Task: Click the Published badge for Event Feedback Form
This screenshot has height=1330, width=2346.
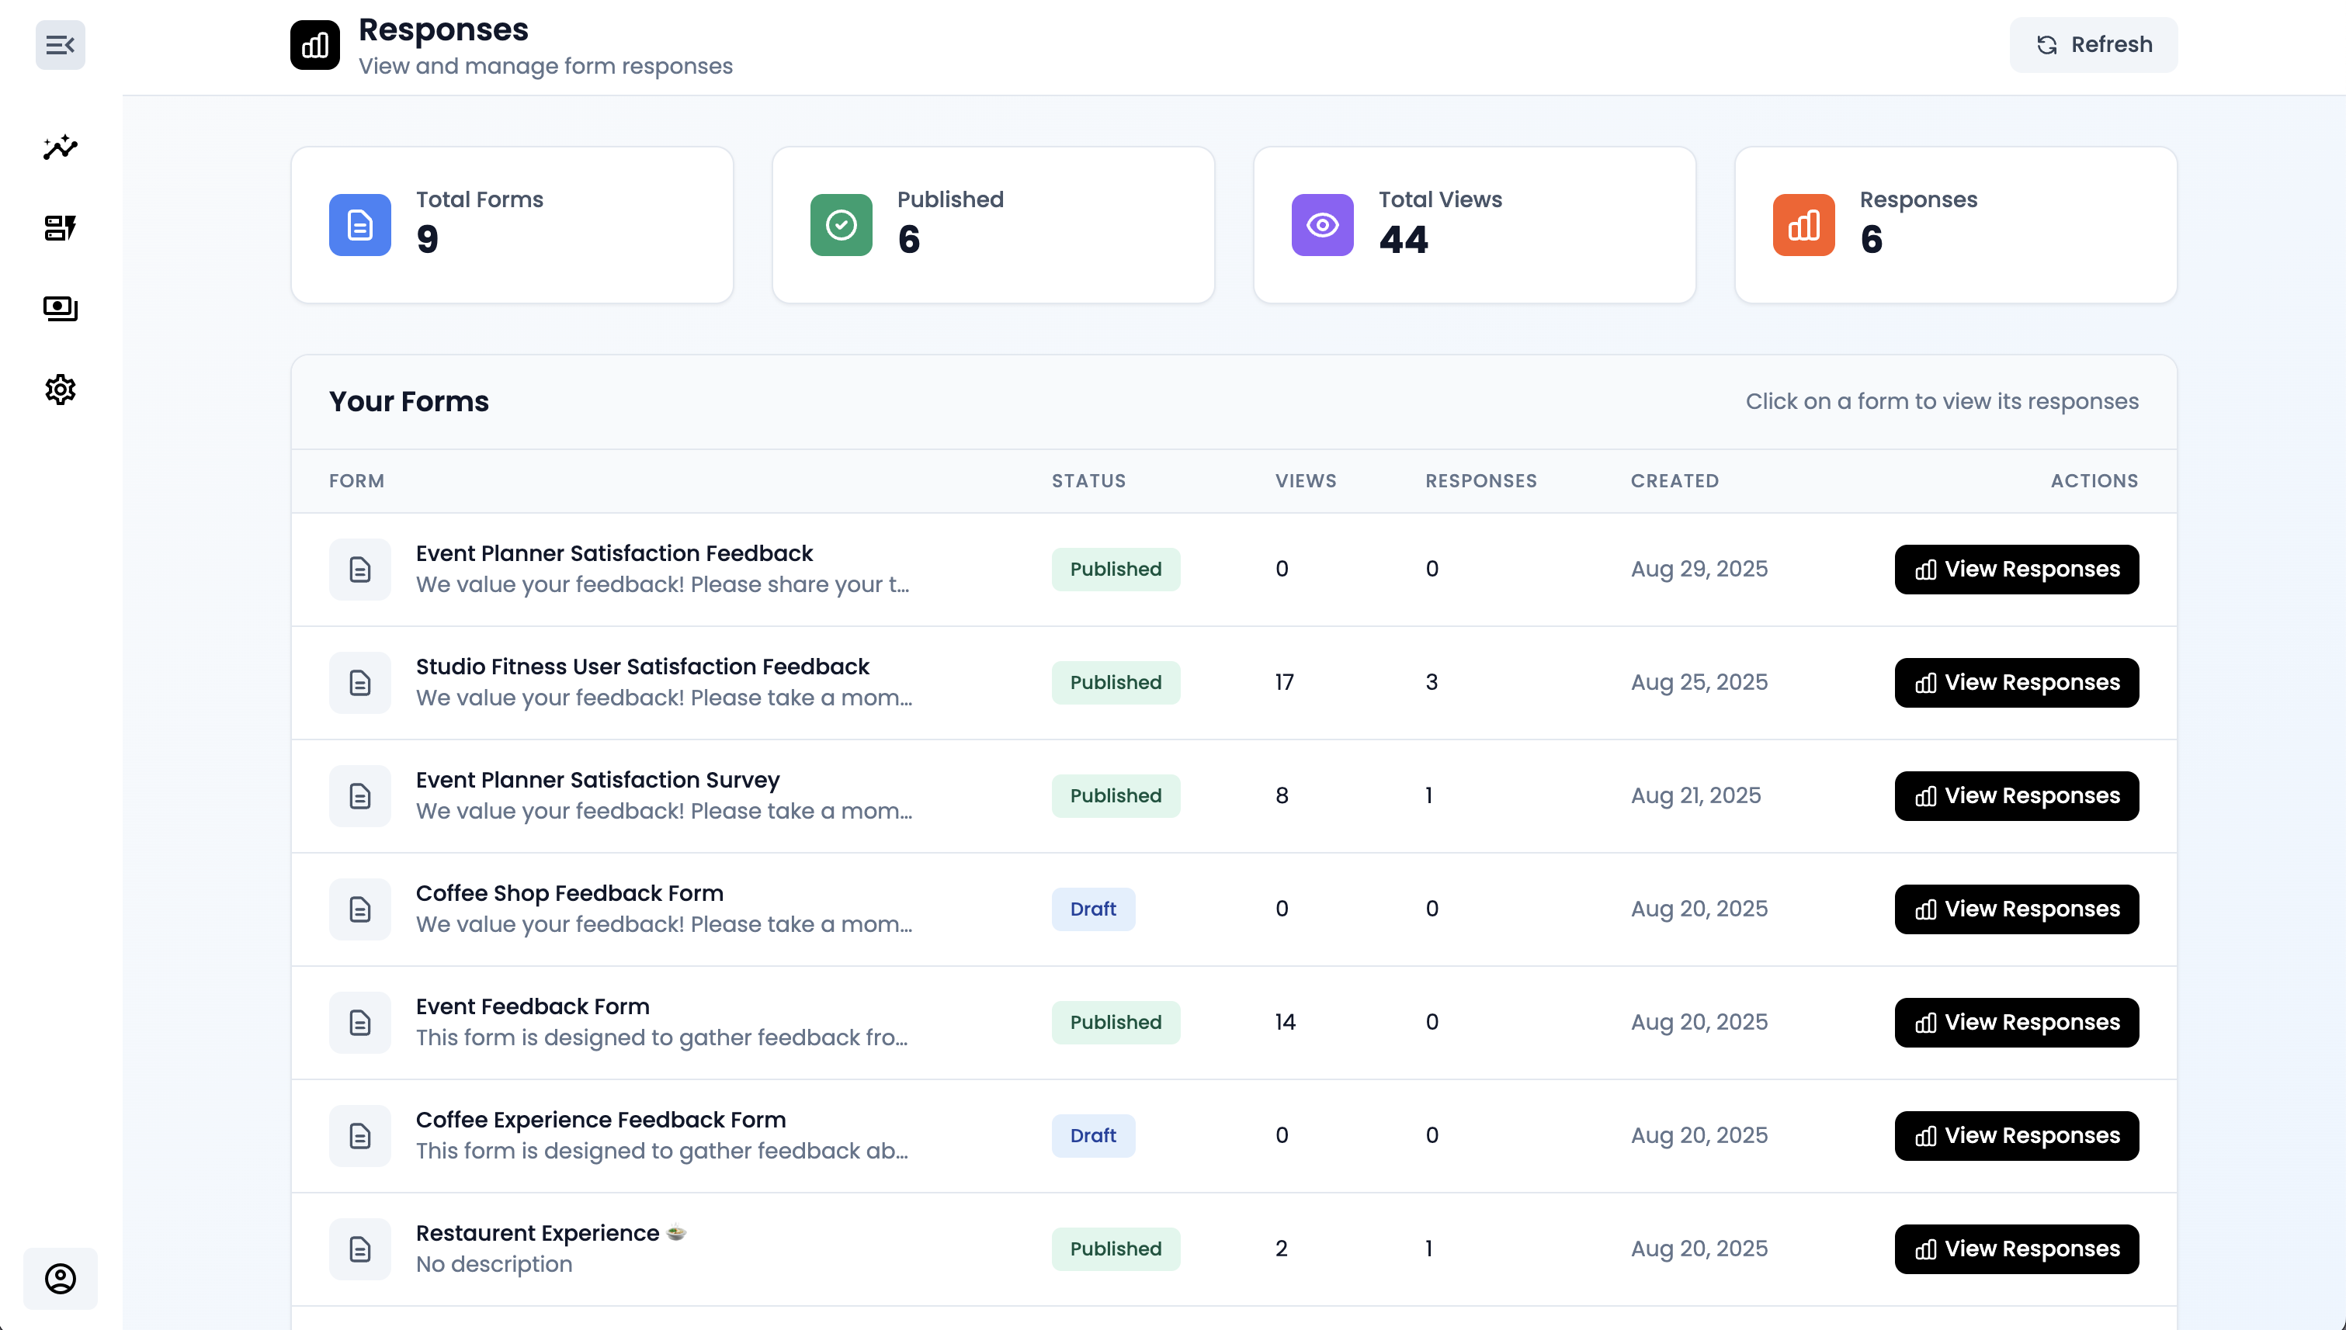Action: pyautogui.click(x=1116, y=1022)
